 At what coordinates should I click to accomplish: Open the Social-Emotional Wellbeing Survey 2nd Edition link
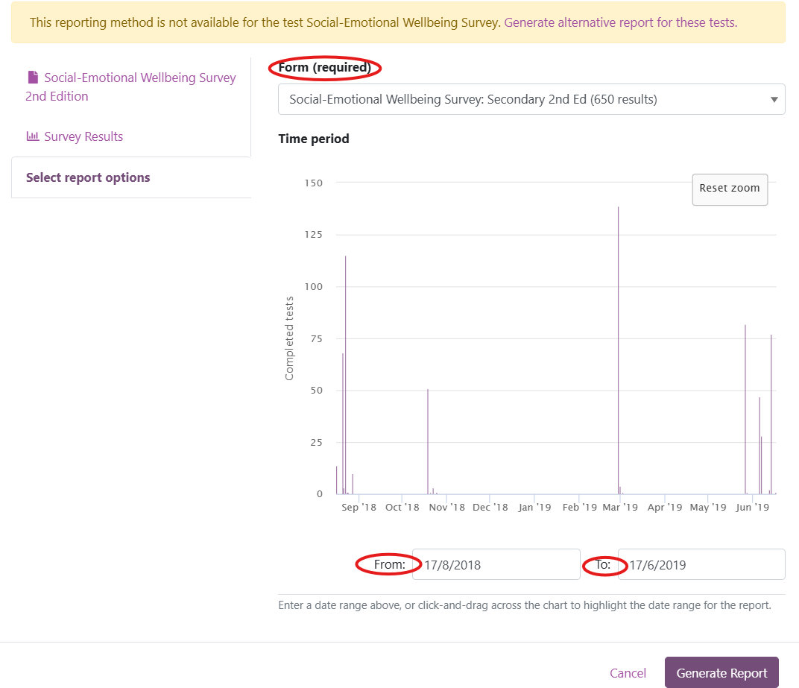click(131, 86)
